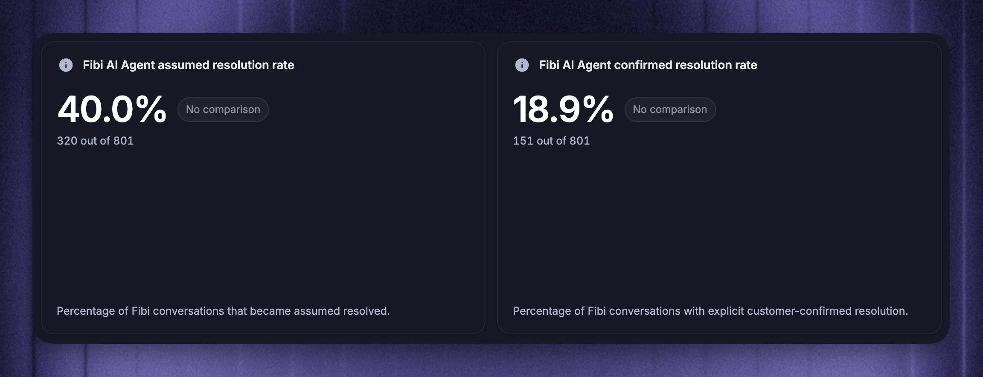Select the 'Fibi AI Agent confirmed resolution rate' title

click(648, 65)
